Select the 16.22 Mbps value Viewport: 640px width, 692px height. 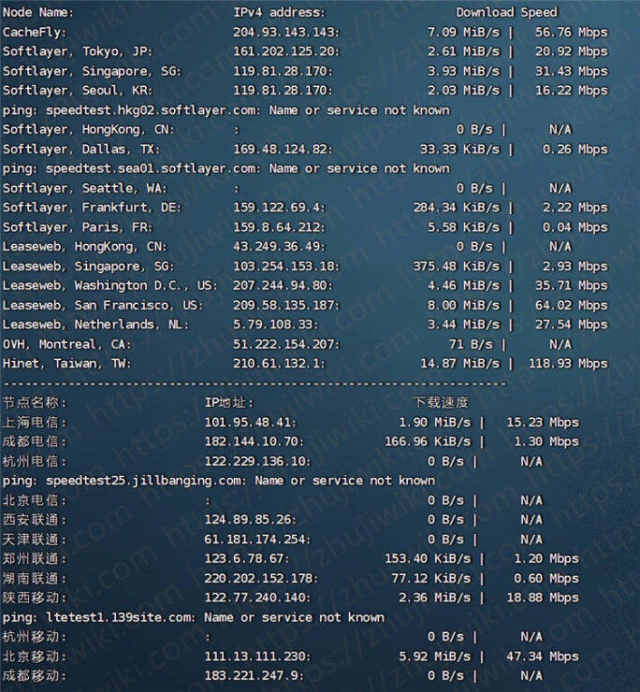pyautogui.click(x=572, y=91)
